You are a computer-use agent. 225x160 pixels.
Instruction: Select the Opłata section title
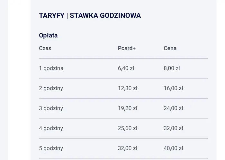[48, 35]
